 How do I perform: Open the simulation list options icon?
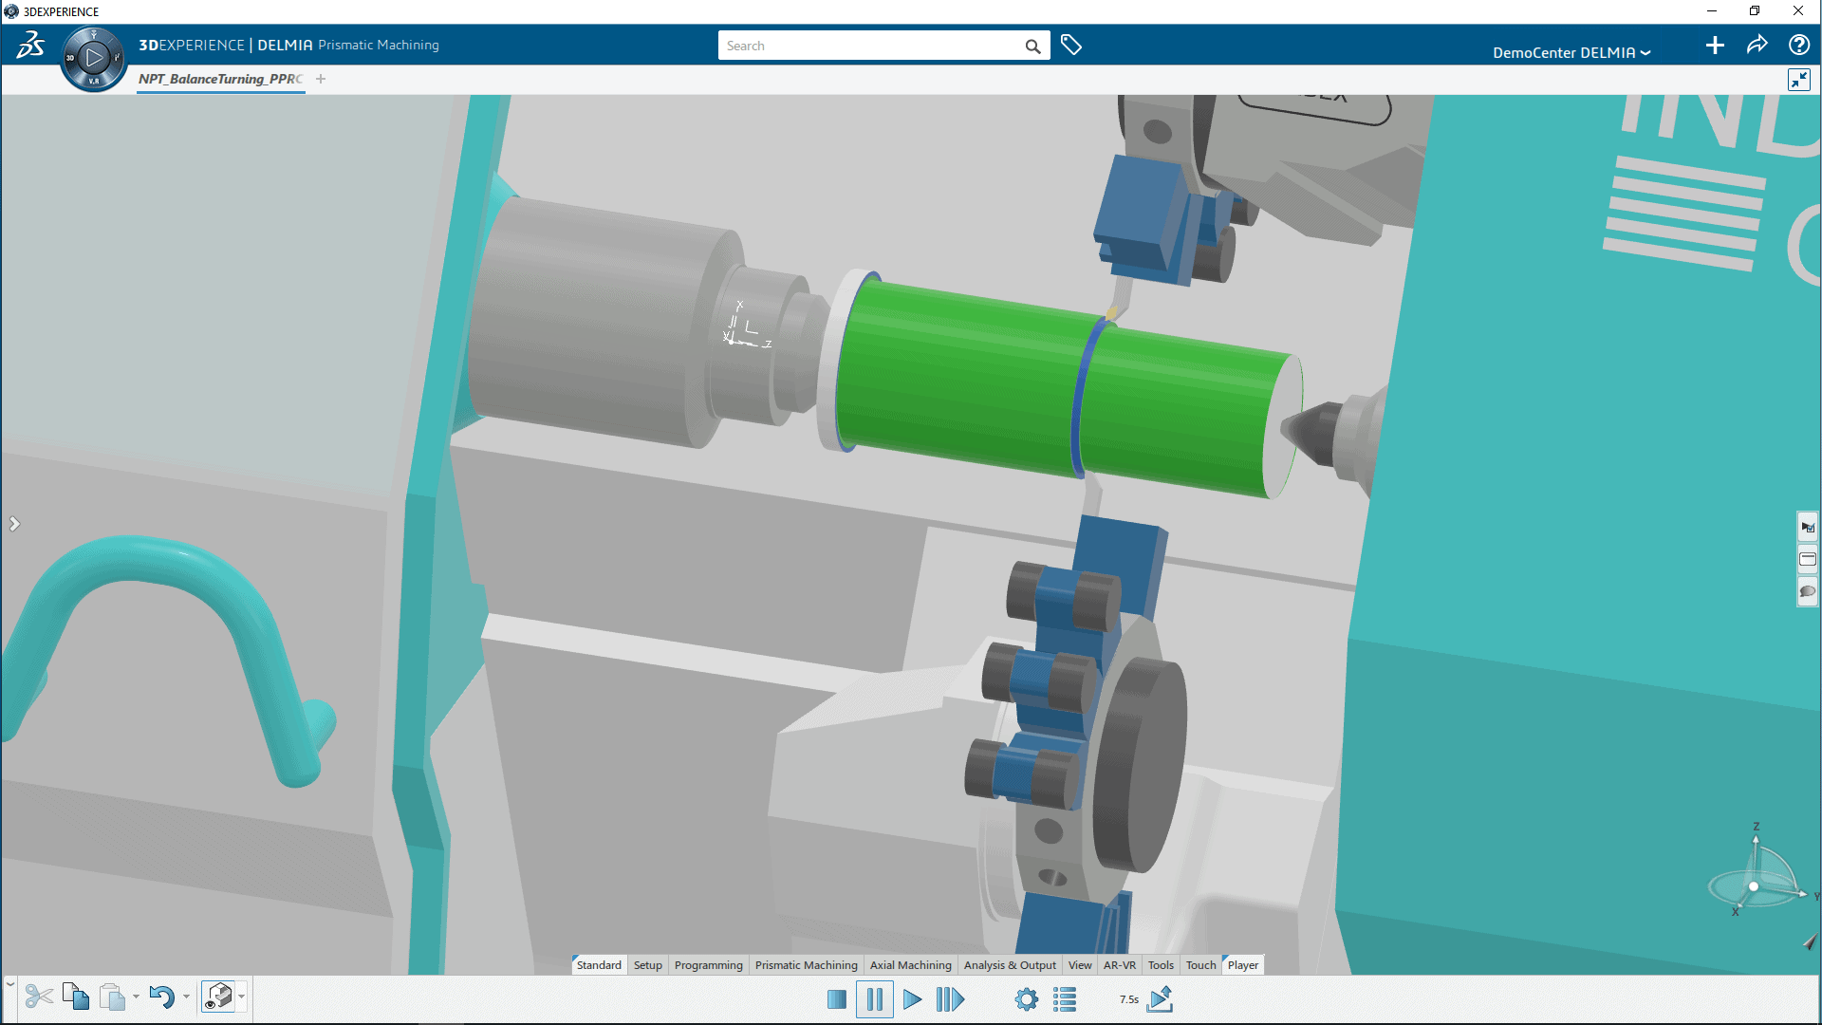tap(1065, 999)
